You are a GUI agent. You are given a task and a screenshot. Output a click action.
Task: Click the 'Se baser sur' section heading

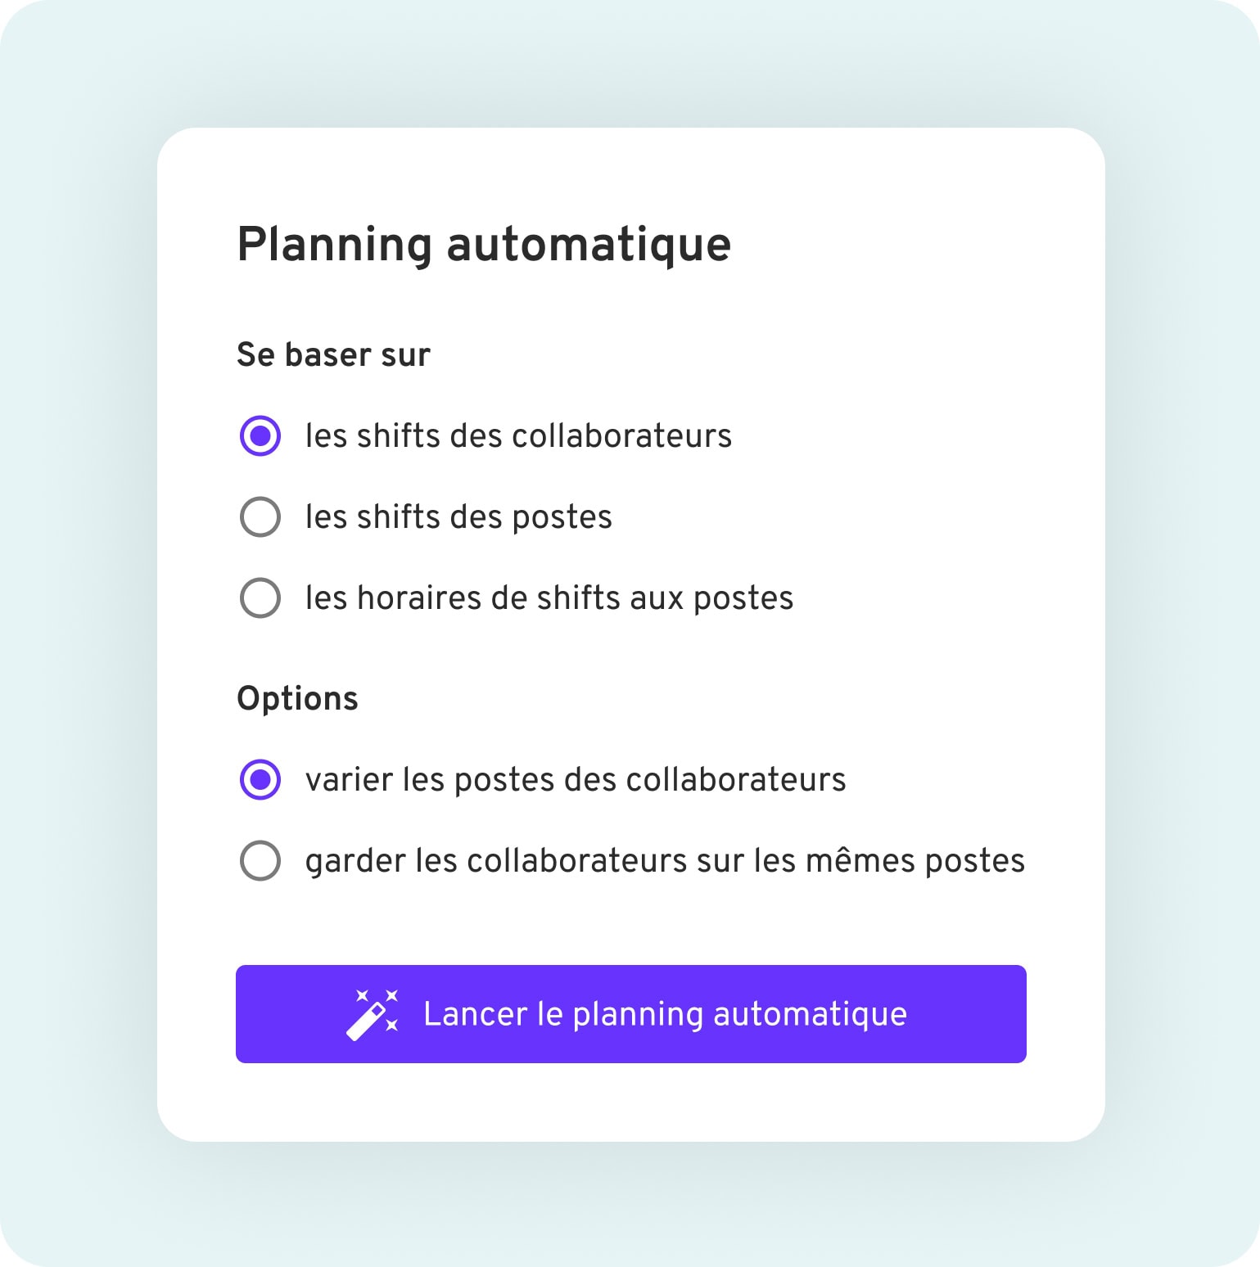tap(333, 355)
